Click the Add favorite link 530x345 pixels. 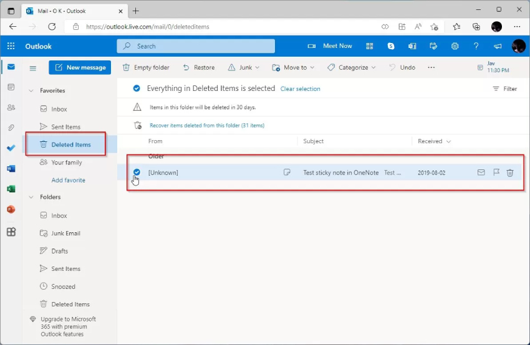click(69, 180)
